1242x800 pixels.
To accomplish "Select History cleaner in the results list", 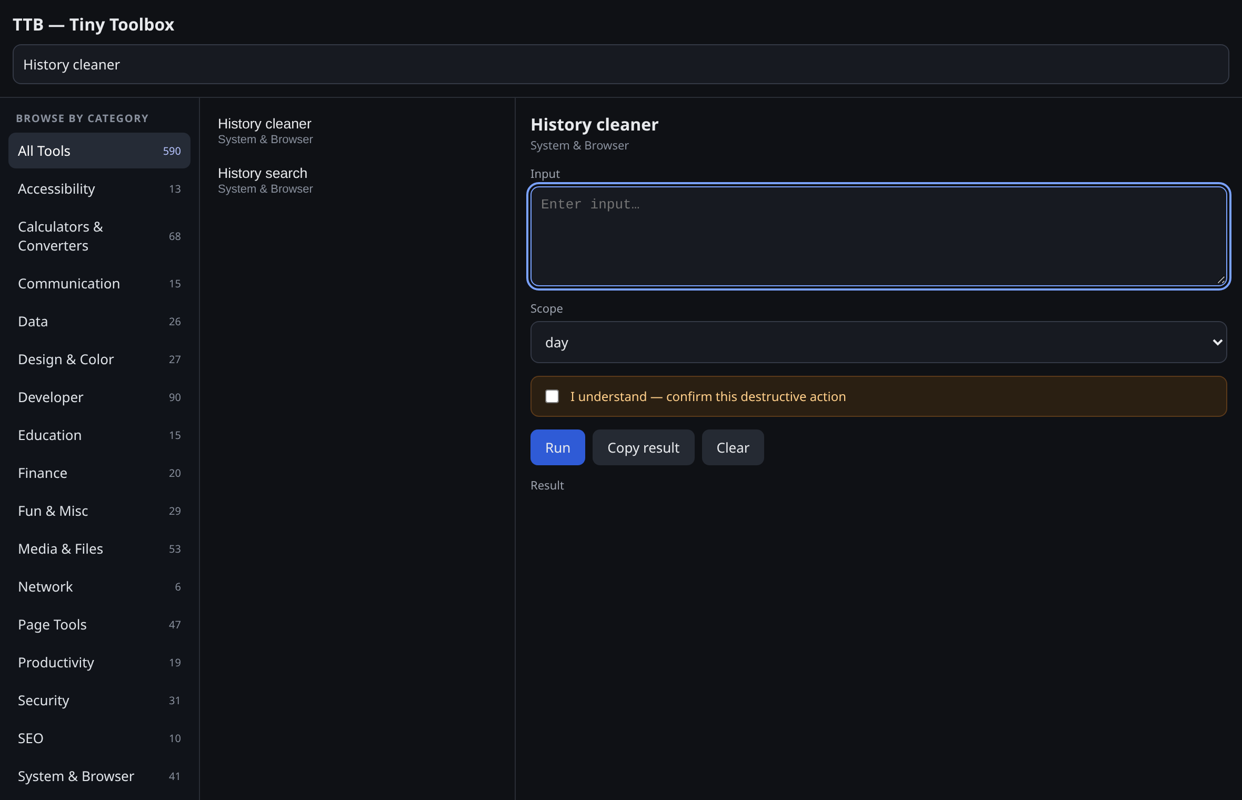I will click(x=357, y=131).
